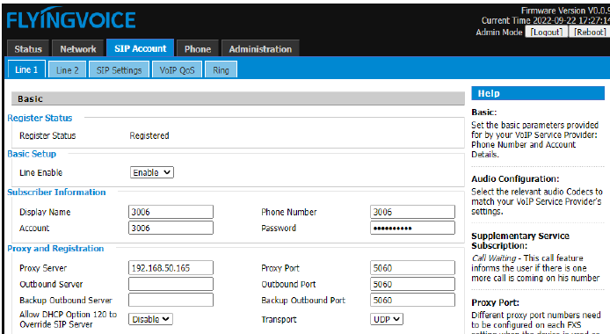This screenshot has width=610, height=334.
Task: Click the Register Status section title
Action: point(40,118)
